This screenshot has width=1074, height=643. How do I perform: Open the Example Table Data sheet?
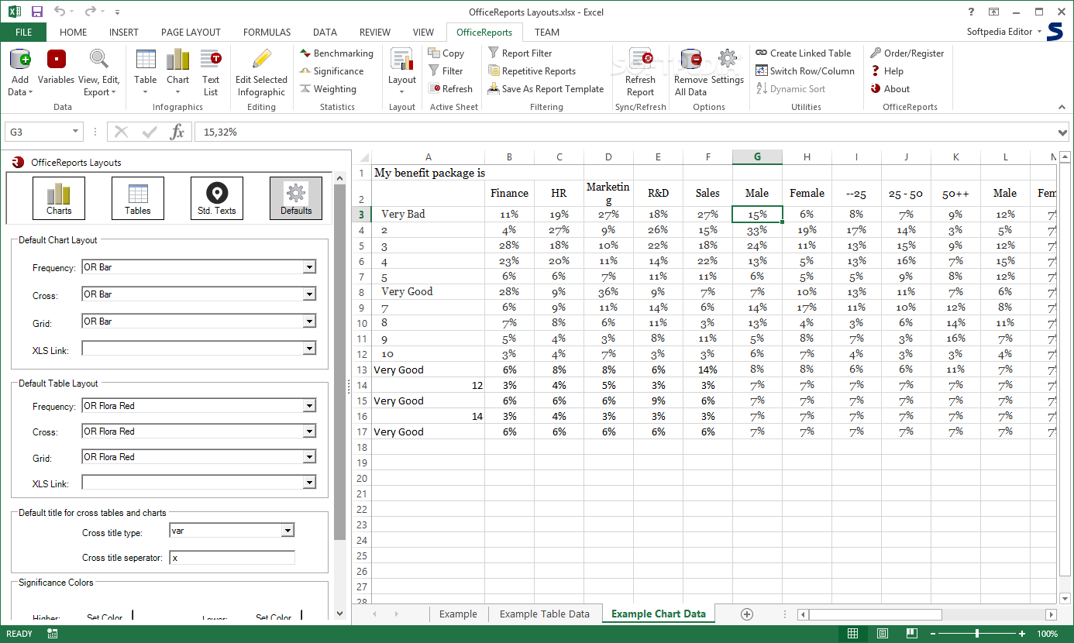click(545, 614)
